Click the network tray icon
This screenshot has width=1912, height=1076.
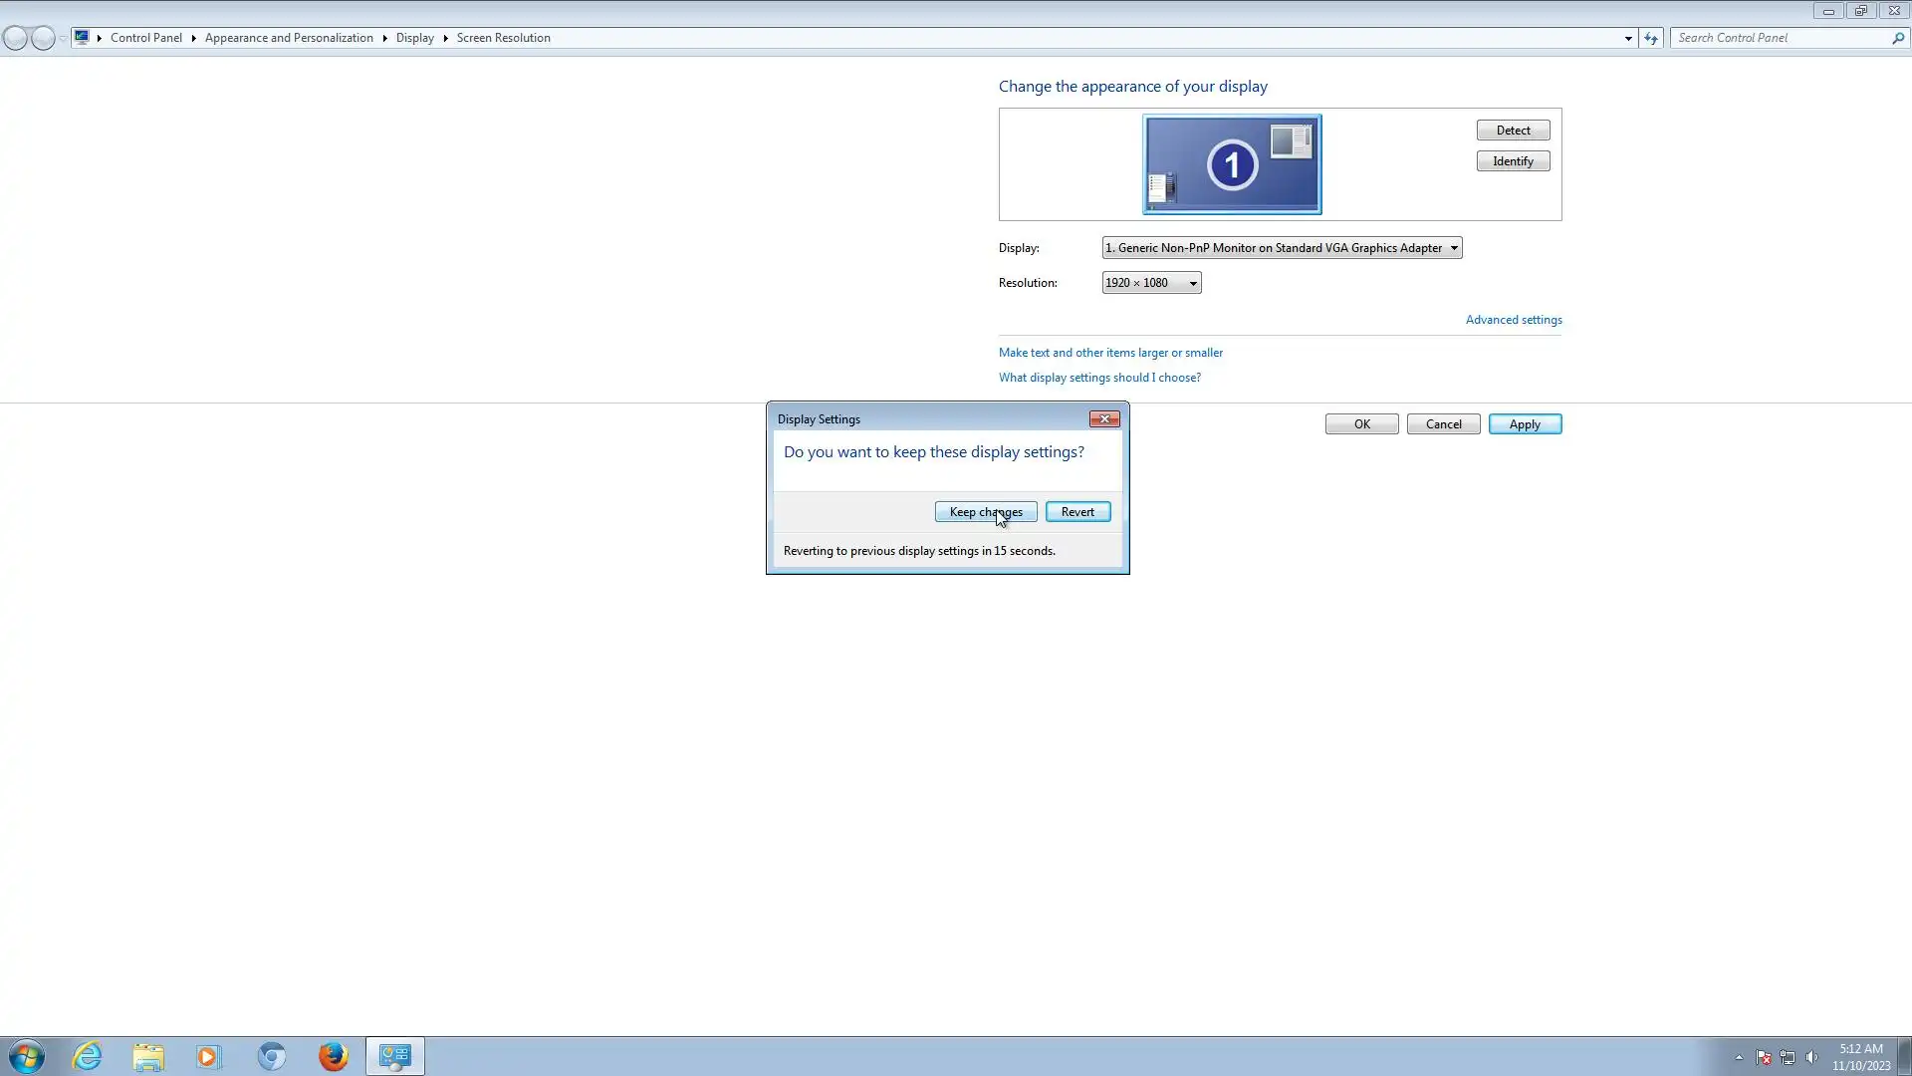1788,1057
